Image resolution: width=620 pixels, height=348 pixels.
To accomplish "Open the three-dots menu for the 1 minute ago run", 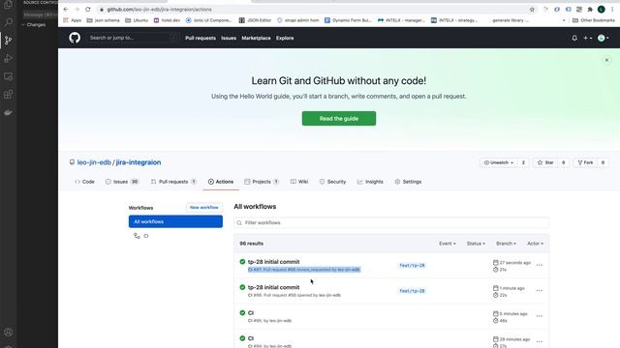I will (x=540, y=291).
